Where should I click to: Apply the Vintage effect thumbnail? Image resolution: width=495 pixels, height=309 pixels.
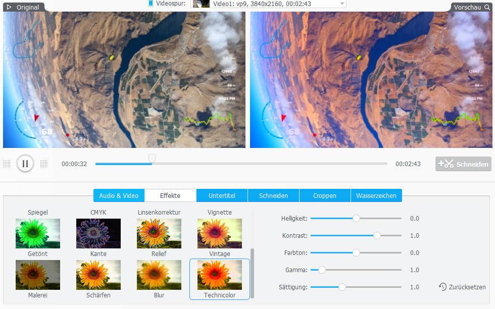tap(219, 234)
